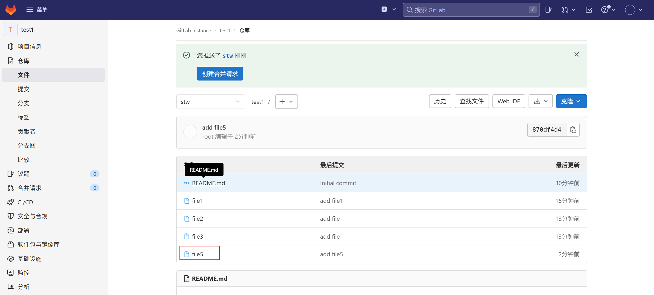
Task: Open the download source code dropdown
Action: [540, 101]
